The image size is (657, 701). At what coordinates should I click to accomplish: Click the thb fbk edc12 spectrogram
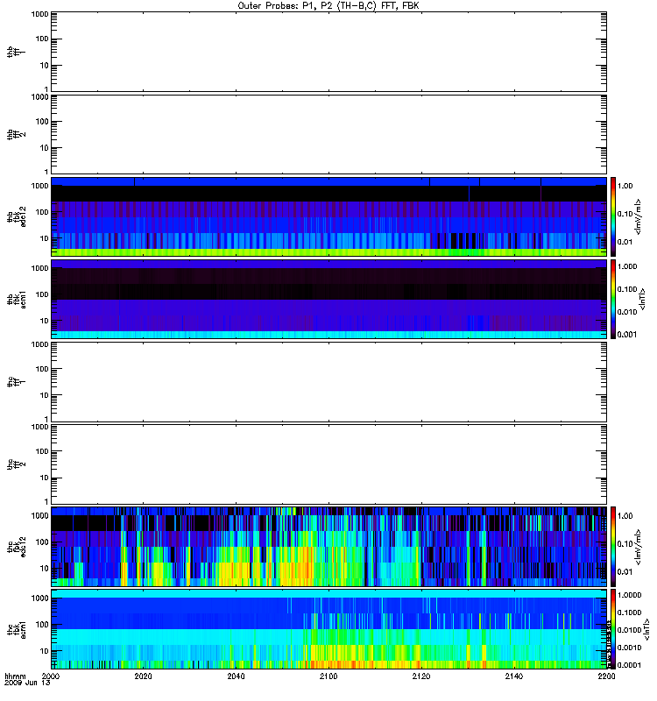tap(329, 216)
